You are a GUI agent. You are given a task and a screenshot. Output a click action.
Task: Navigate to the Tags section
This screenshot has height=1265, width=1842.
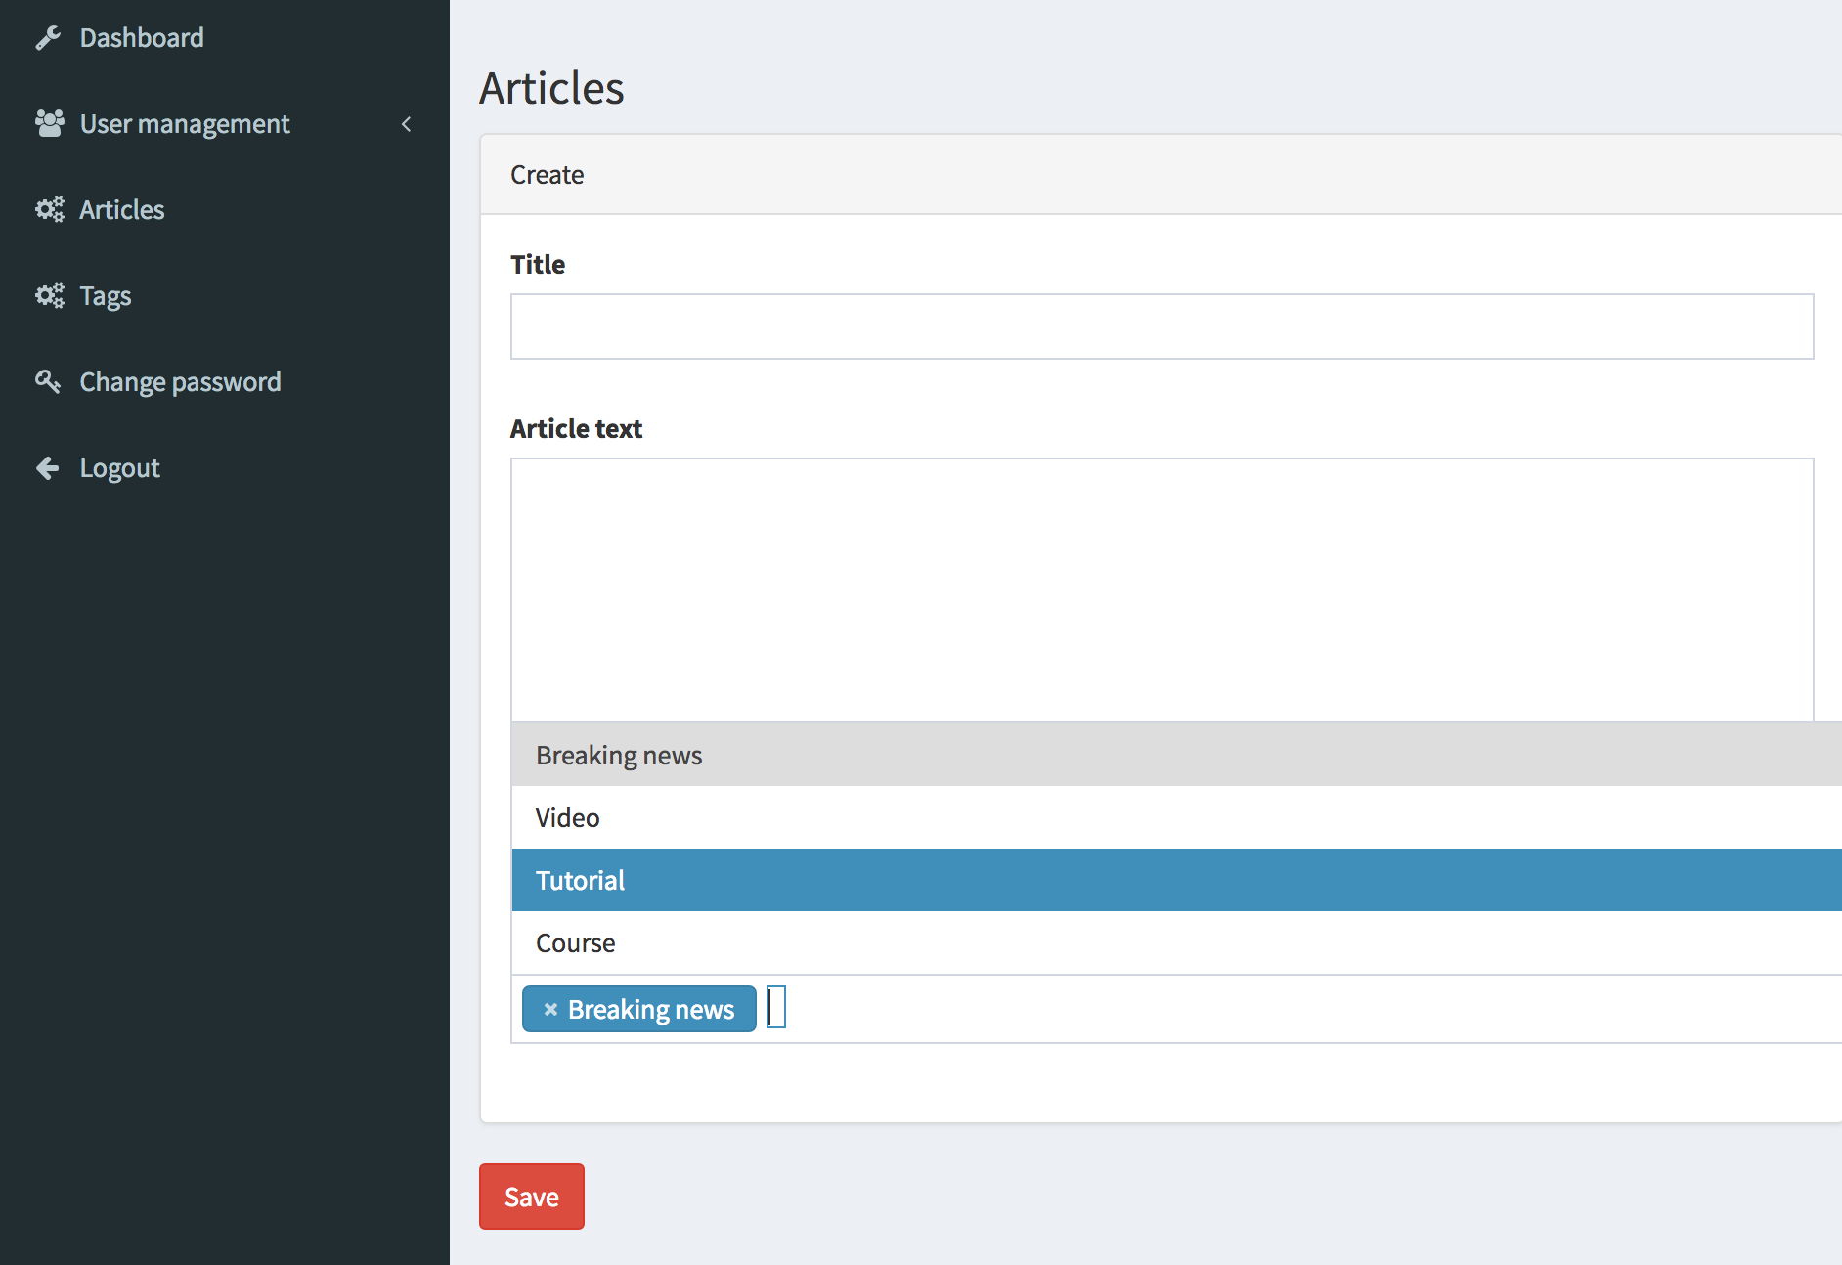point(105,295)
